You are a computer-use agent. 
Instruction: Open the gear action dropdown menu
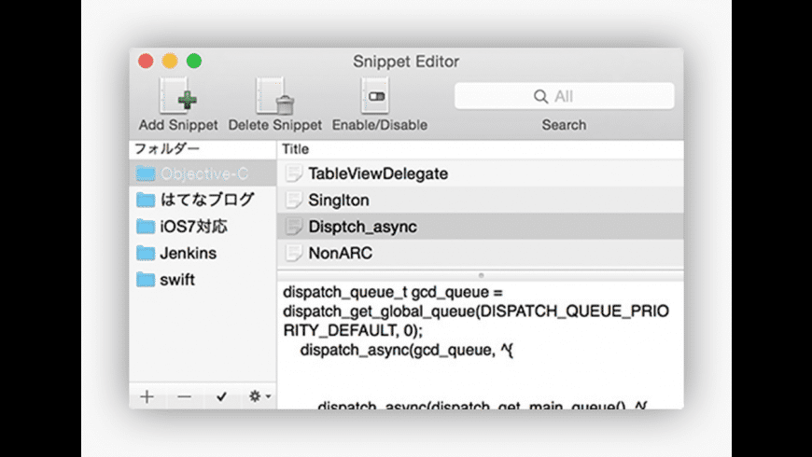(259, 396)
